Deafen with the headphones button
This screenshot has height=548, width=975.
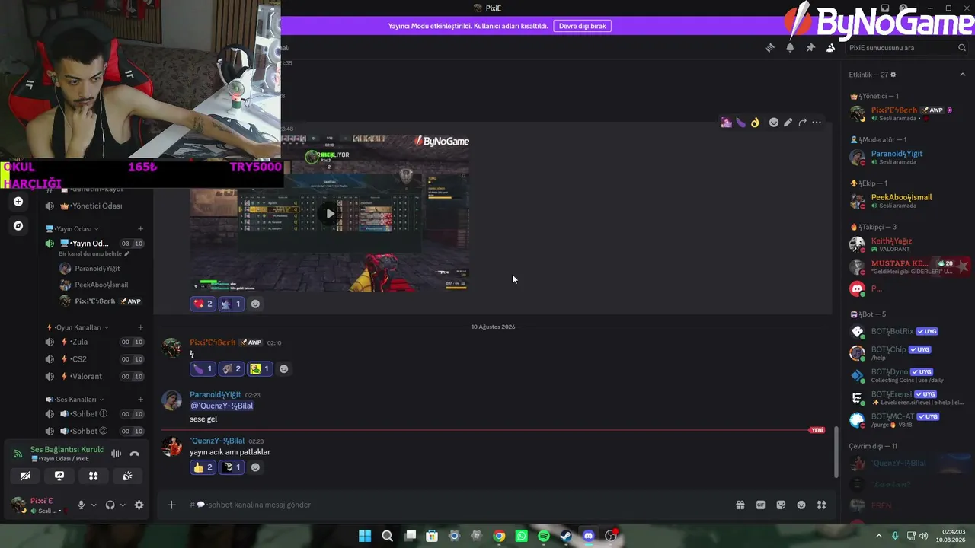pyautogui.click(x=110, y=505)
